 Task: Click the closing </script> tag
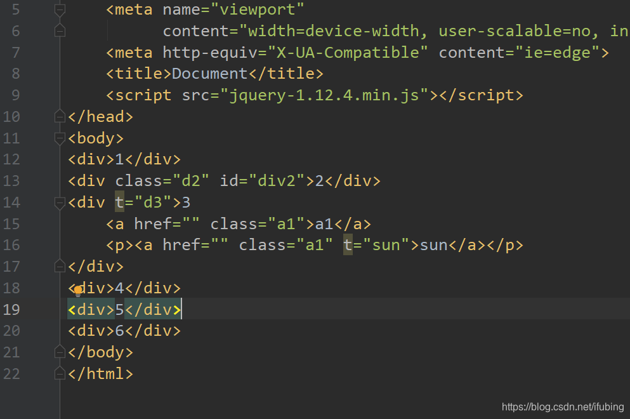pos(481,95)
